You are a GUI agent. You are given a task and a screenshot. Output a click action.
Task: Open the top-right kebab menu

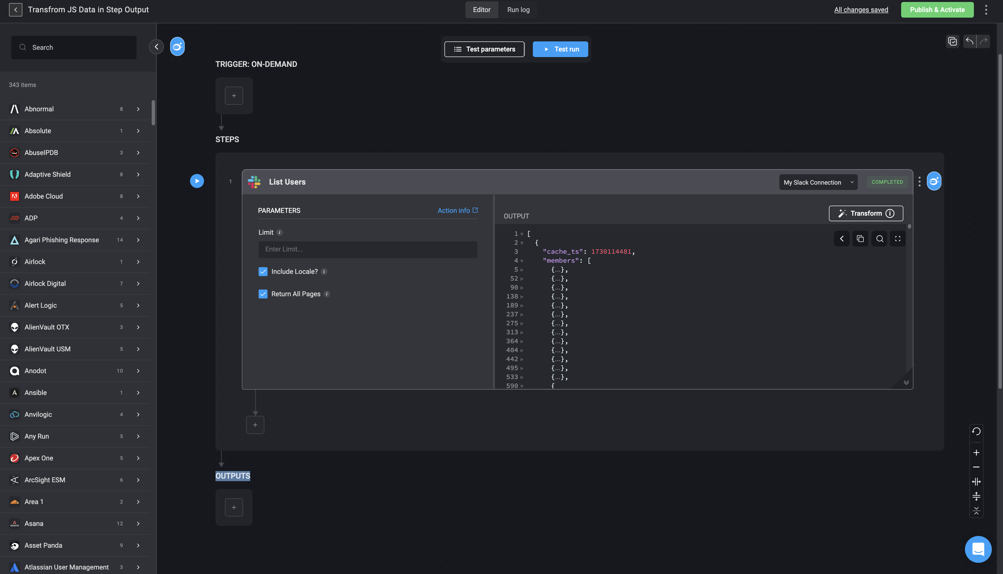[x=986, y=10]
